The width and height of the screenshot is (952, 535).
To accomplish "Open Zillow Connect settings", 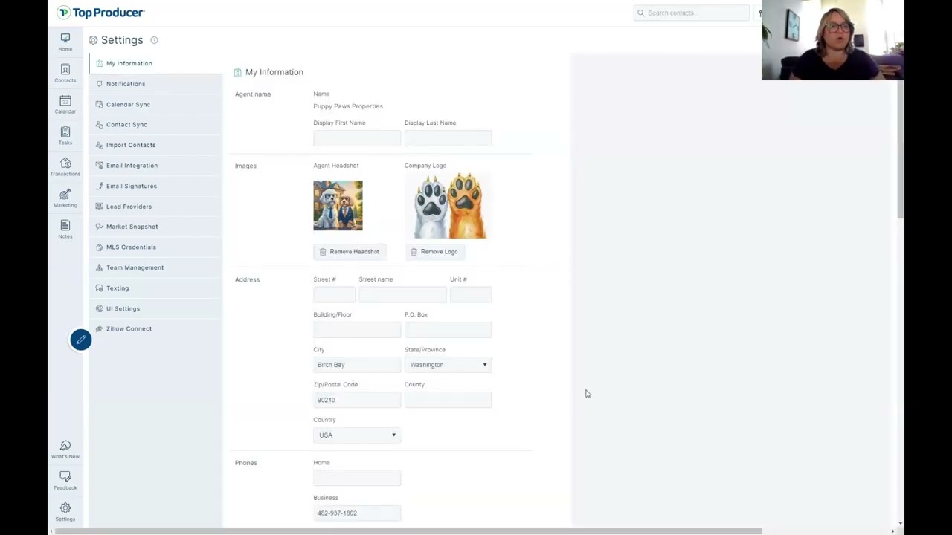I will [155, 328].
